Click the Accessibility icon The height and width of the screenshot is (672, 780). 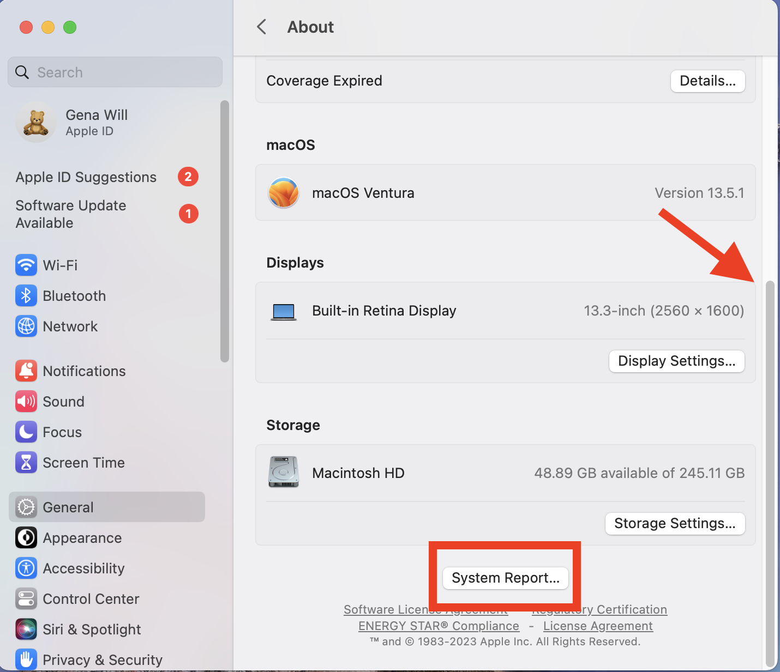tap(26, 568)
